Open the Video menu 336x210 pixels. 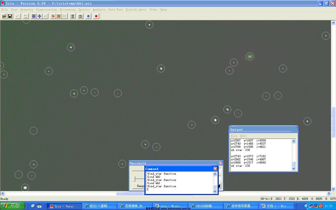click(153, 9)
